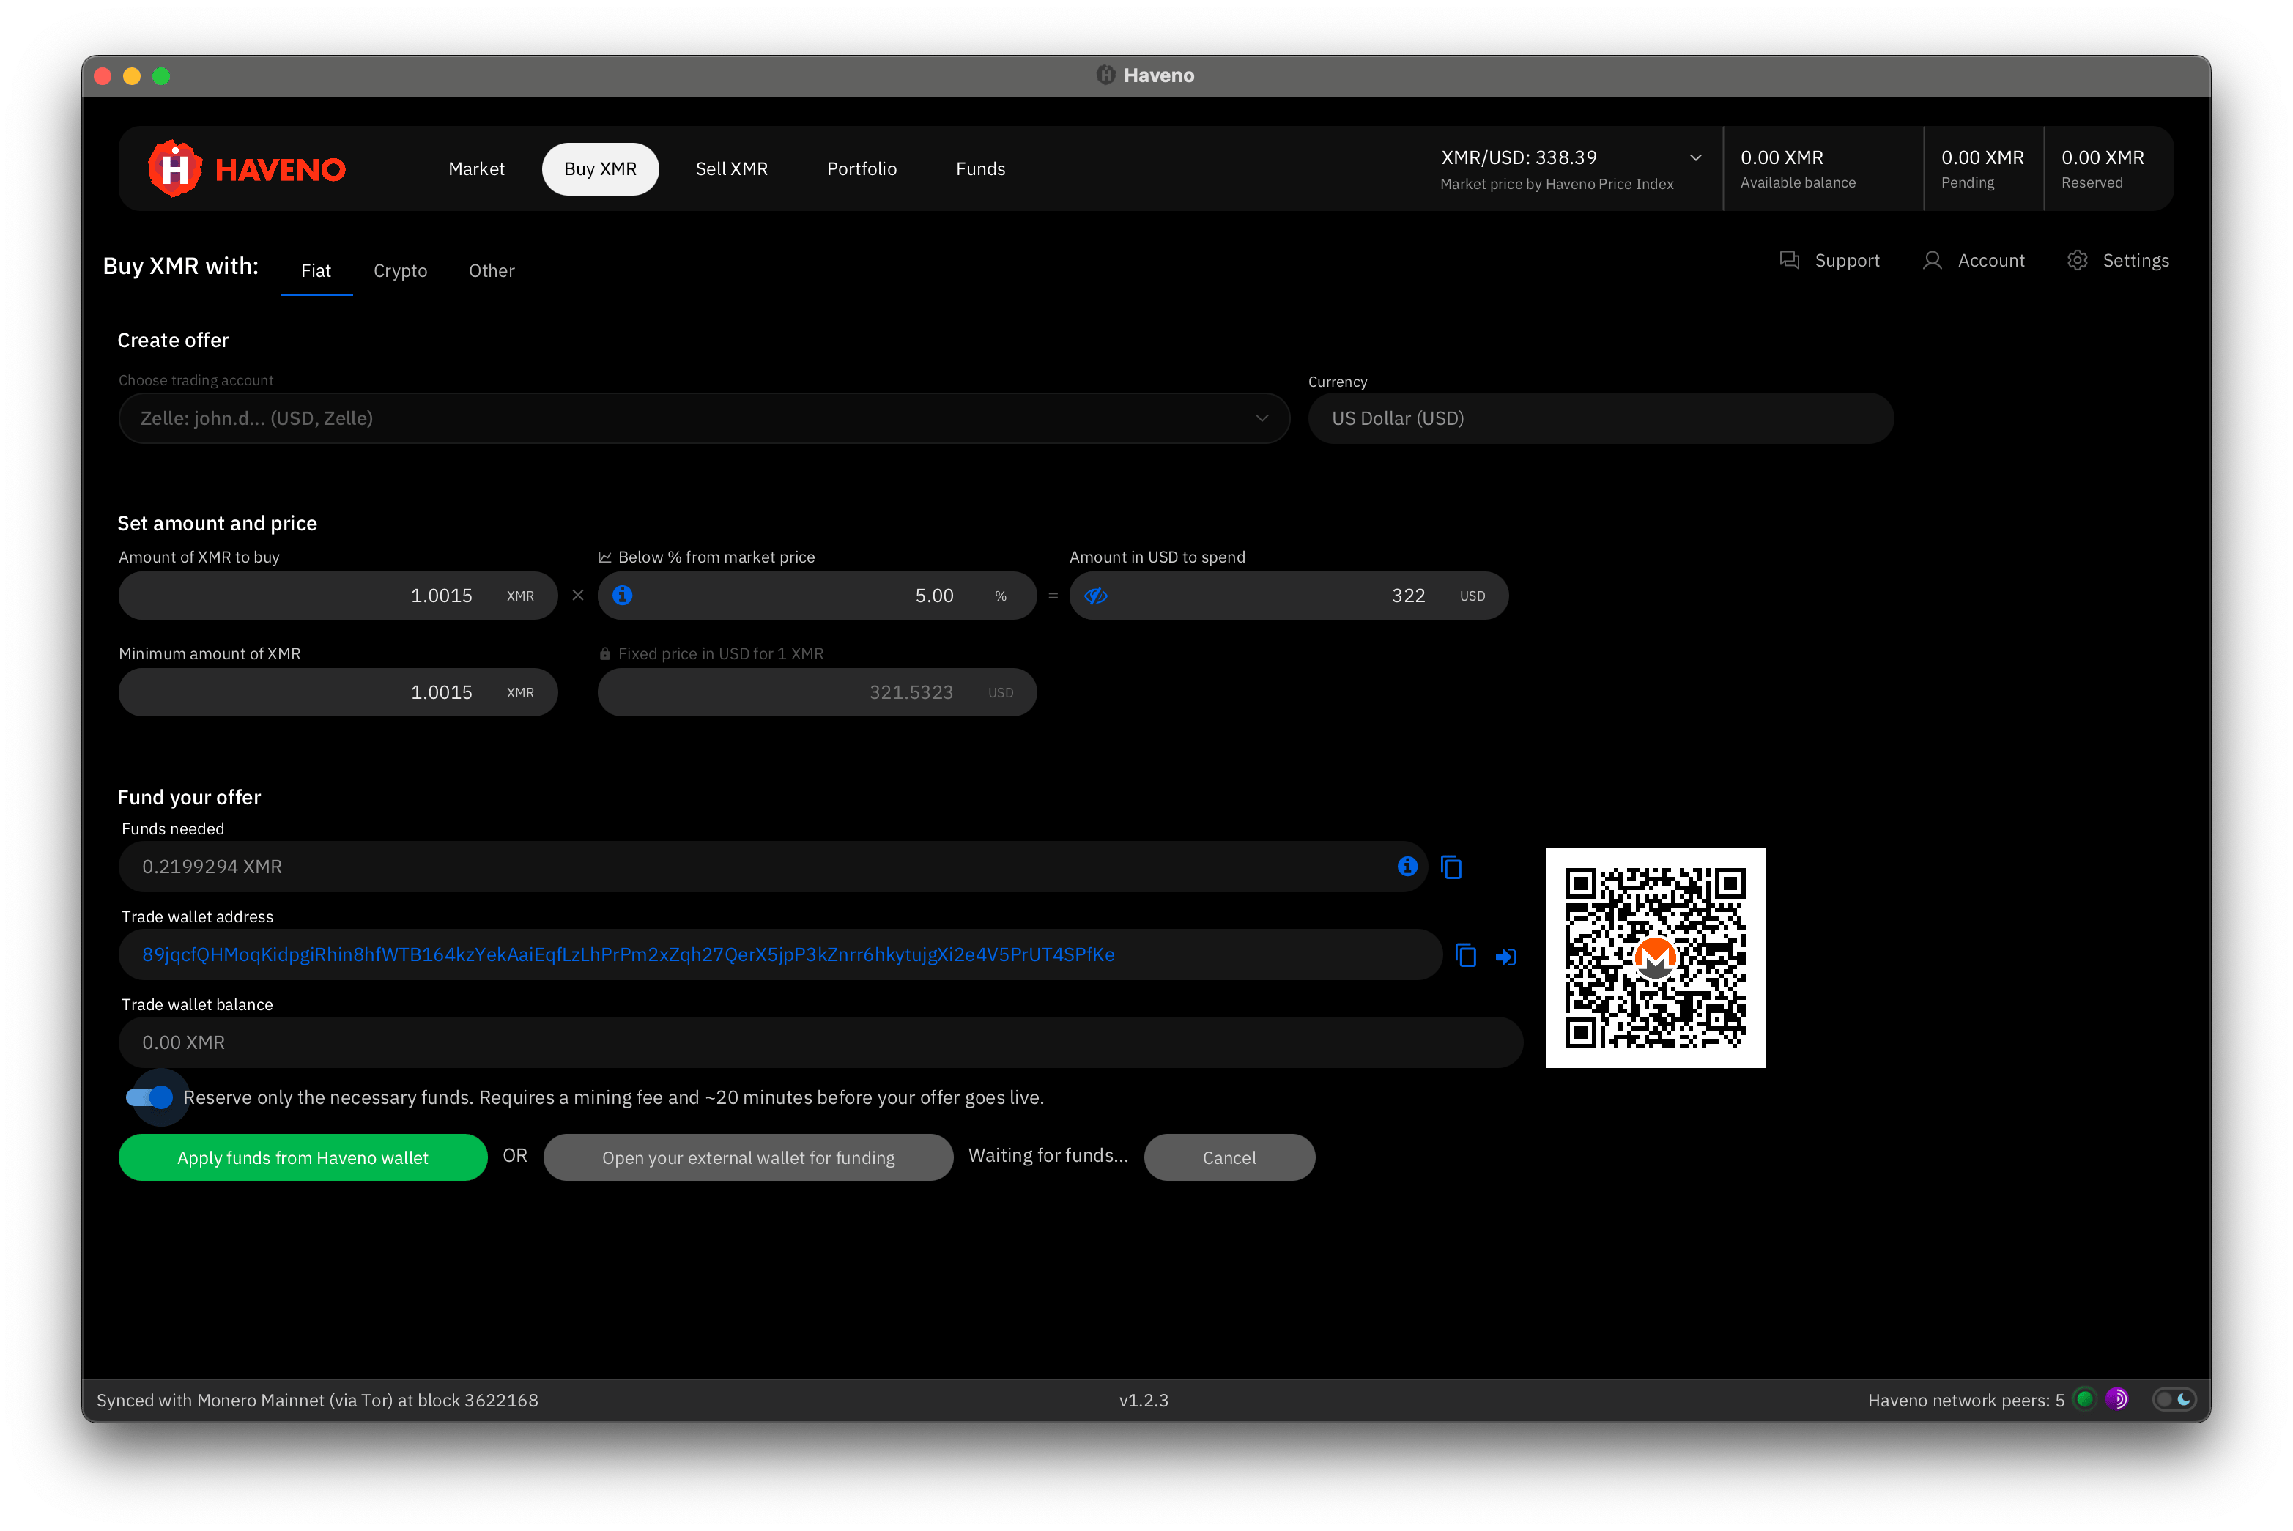Cancel waiting for funds
Viewport: 2293px width, 1531px height.
(x=1229, y=1157)
